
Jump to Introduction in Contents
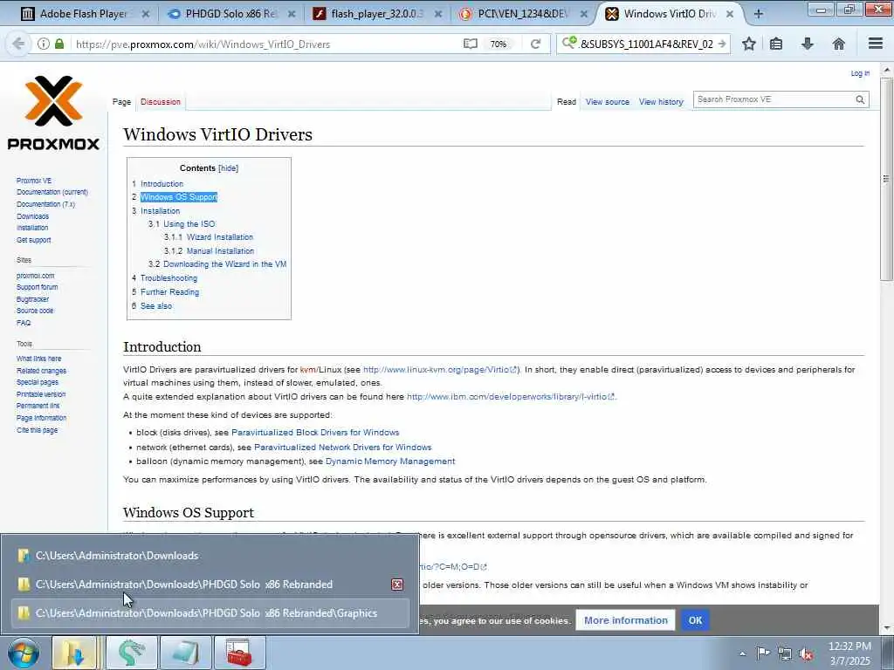tap(162, 183)
